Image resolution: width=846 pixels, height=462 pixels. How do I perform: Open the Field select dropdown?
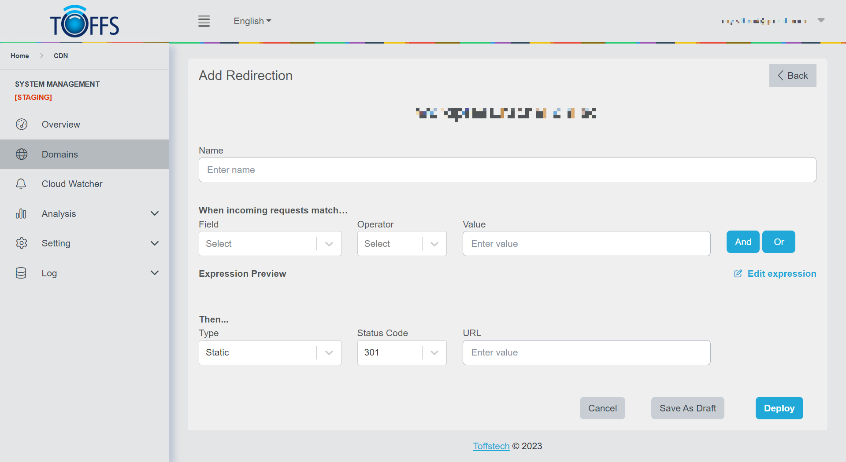[x=270, y=244]
